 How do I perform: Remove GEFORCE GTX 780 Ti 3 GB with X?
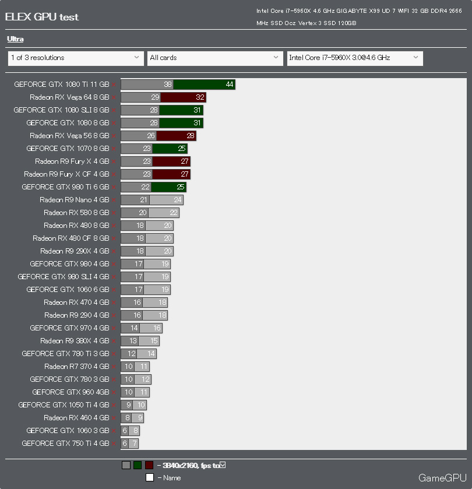click(x=114, y=354)
